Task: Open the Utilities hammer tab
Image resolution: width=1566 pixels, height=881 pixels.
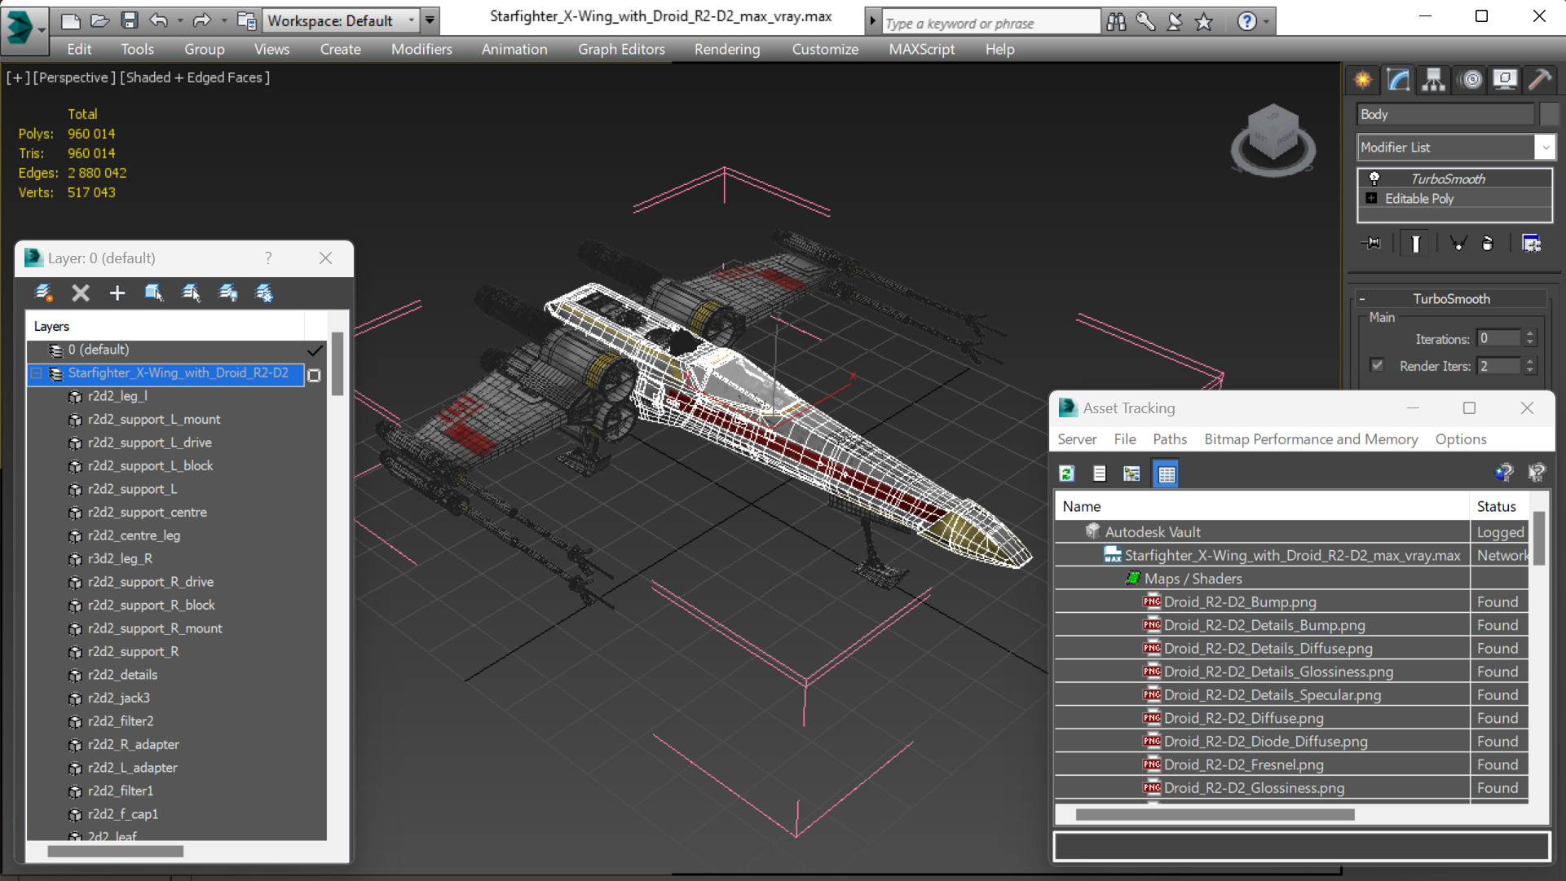Action: point(1539,80)
